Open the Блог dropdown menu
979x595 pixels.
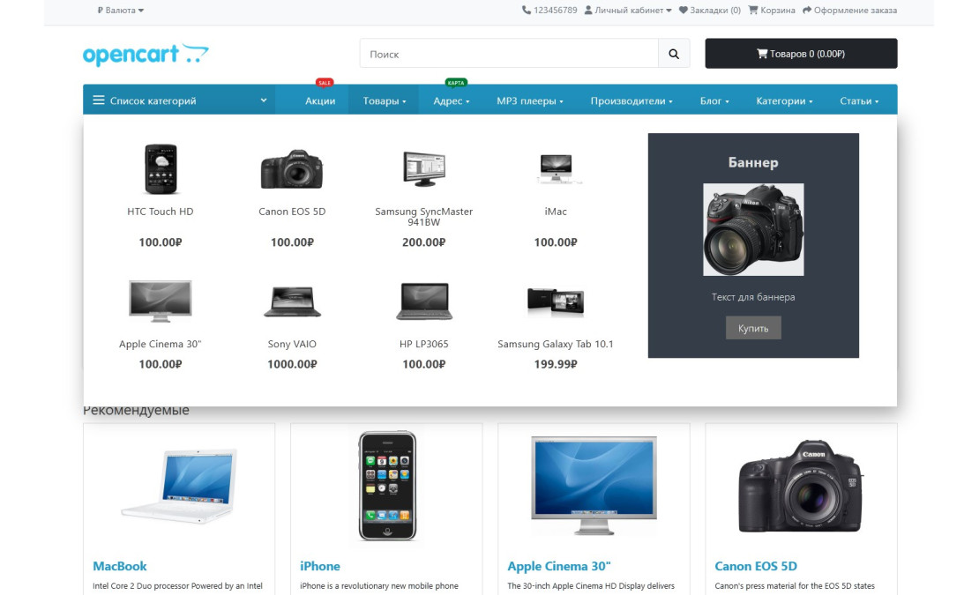[714, 100]
